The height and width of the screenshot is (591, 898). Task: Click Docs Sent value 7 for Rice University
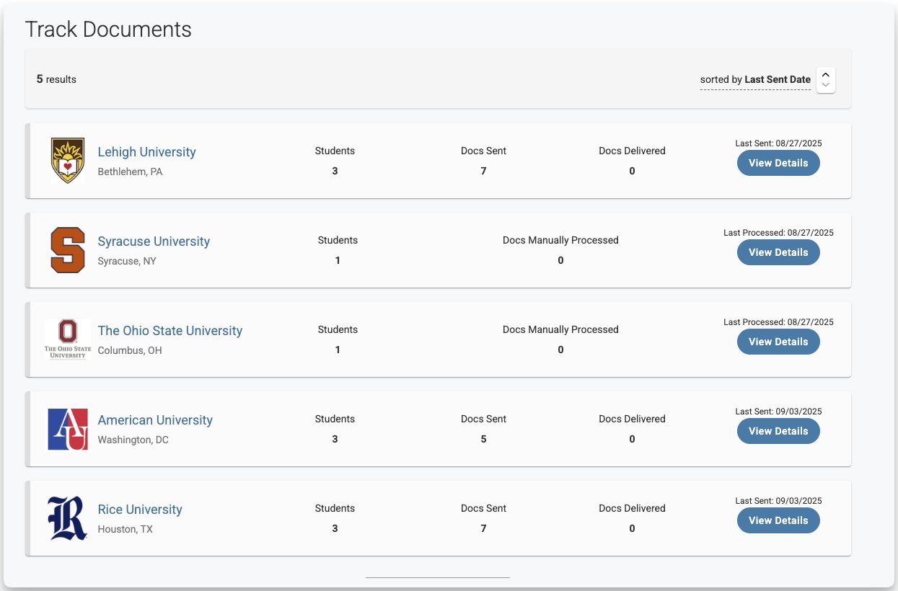[x=483, y=528]
